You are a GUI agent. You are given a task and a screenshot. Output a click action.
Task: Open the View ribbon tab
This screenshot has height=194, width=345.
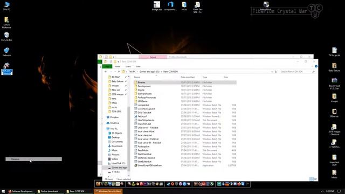(x=138, y=66)
